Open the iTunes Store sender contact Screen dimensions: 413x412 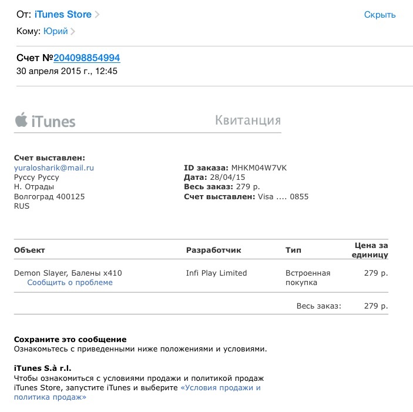[x=63, y=15]
